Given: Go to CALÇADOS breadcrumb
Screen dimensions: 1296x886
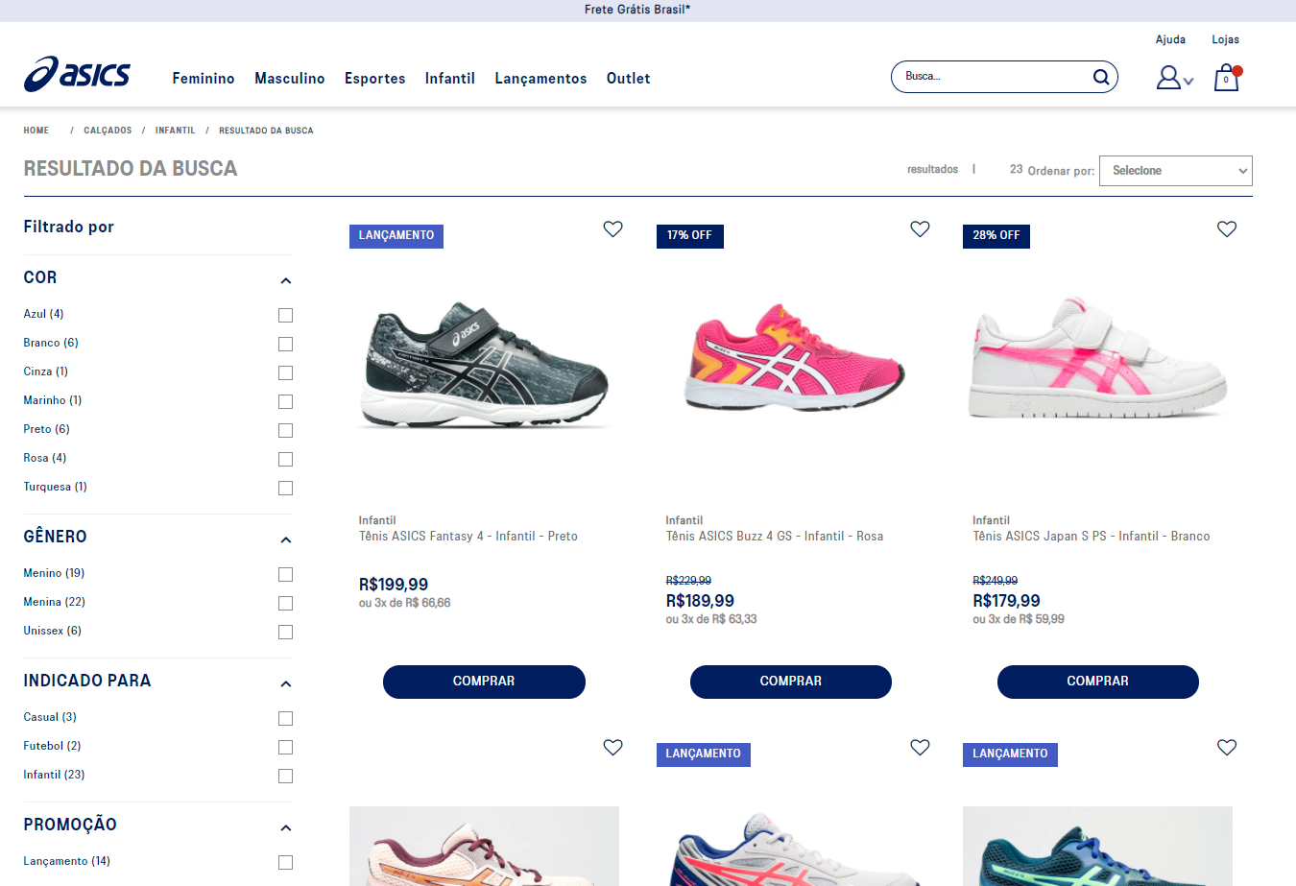Looking at the screenshot, I should pos(108,131).
